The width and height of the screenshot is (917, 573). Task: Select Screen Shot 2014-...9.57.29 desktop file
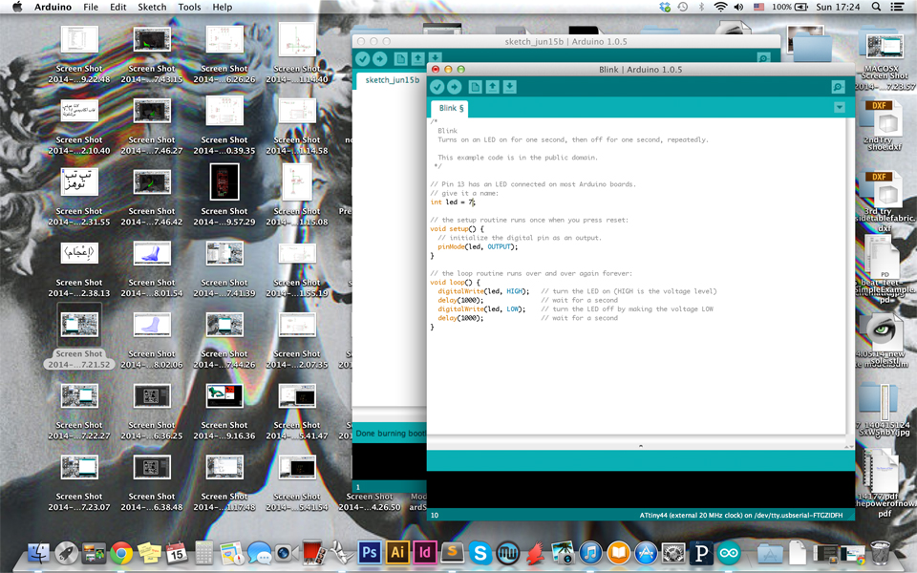pos(224,195)
